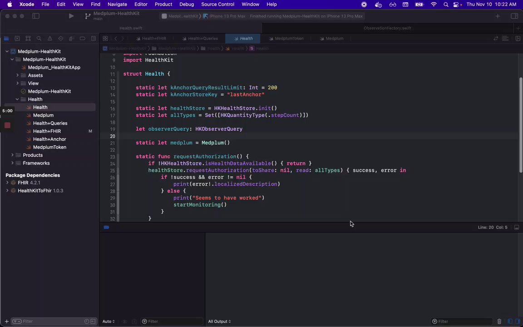Open the Navigate menu
Screen dimensions: 523x327
point(117,5)
